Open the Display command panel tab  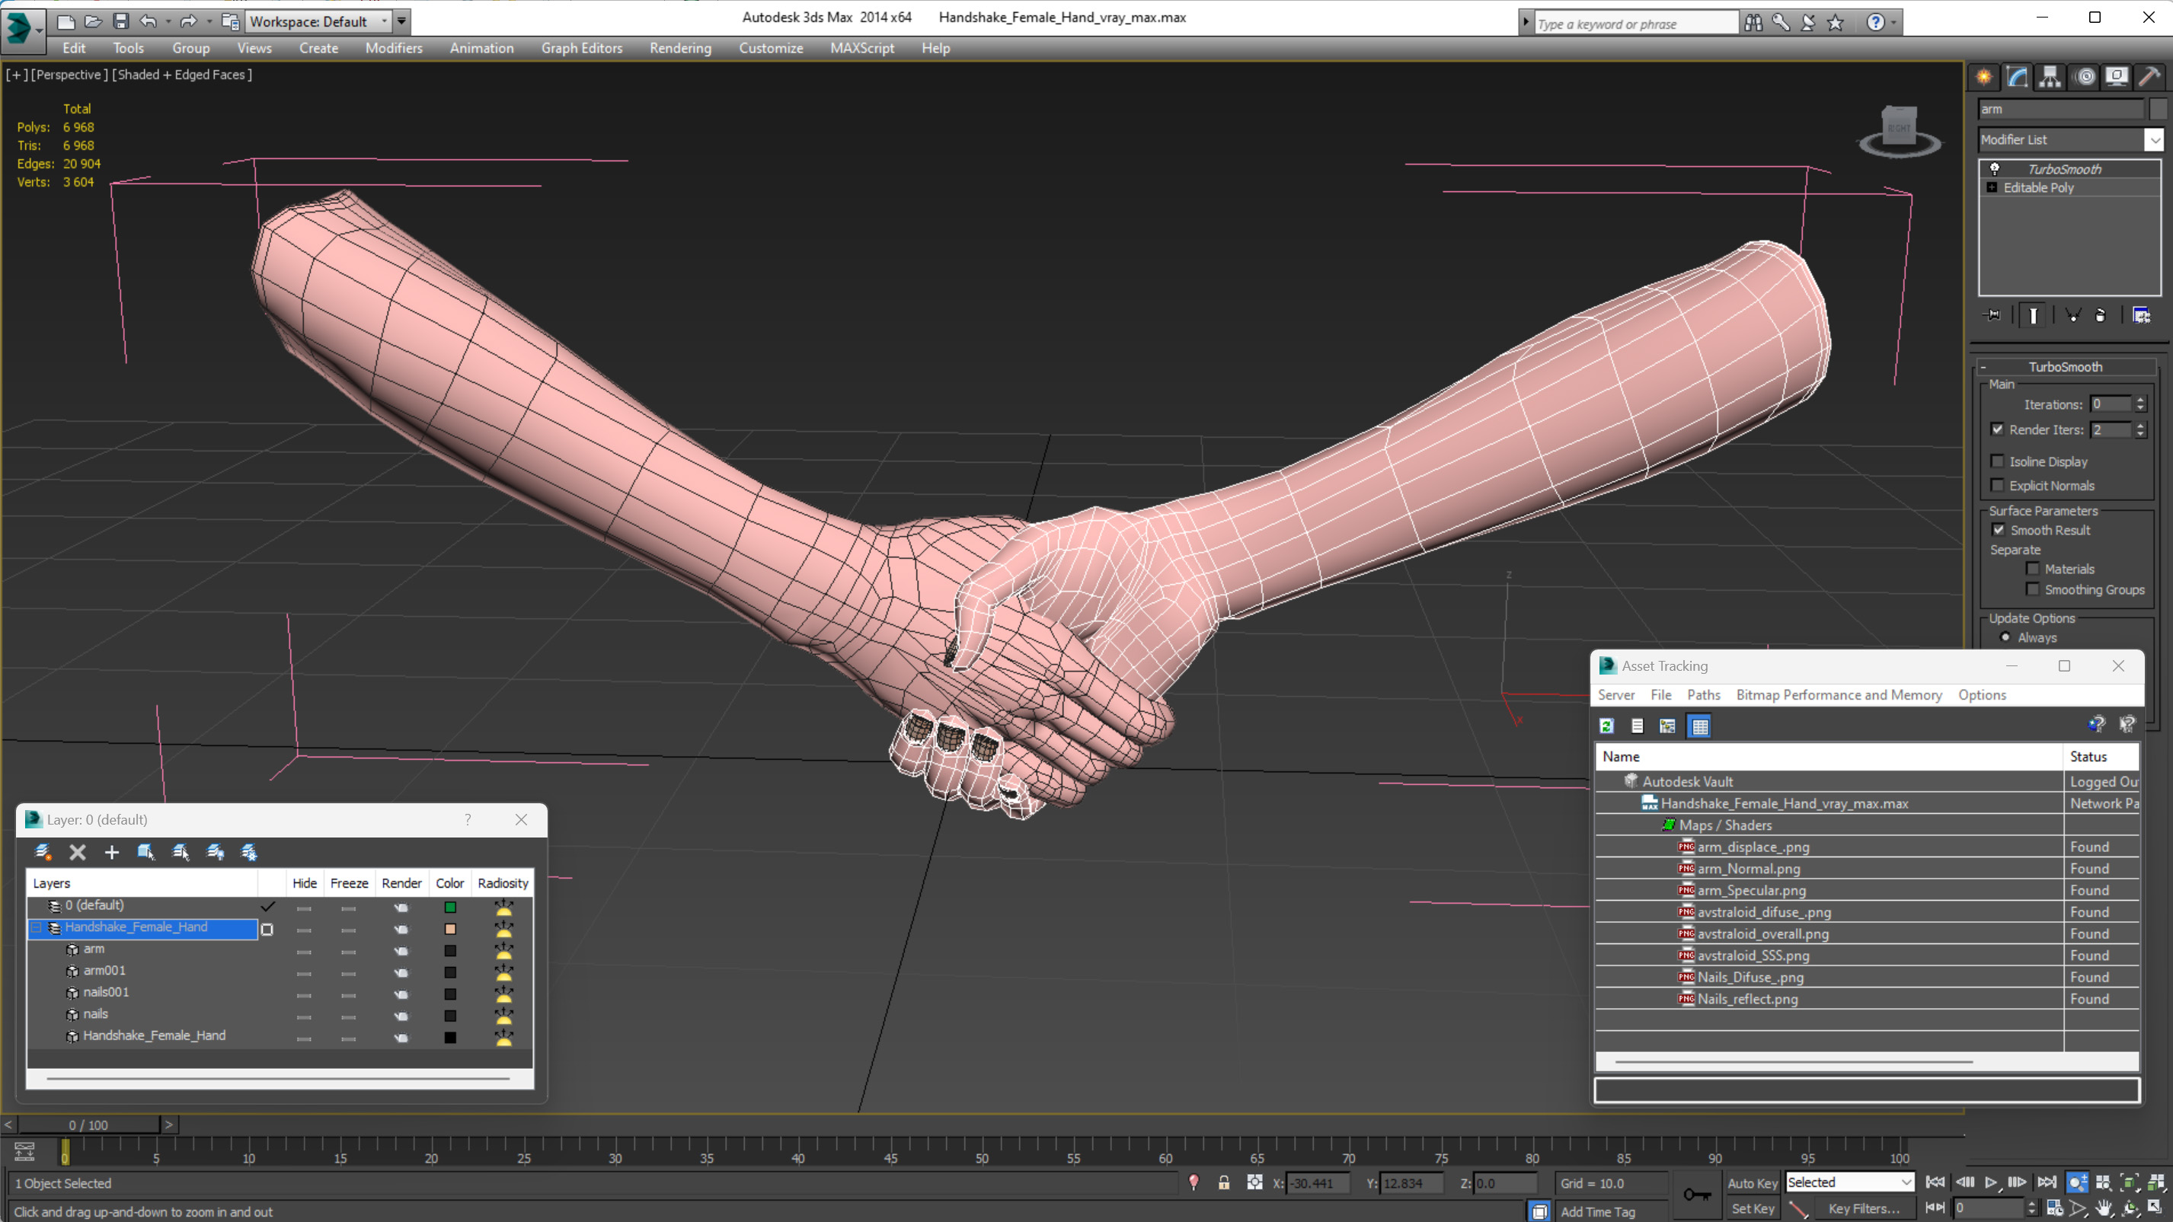pos(2117,77)
